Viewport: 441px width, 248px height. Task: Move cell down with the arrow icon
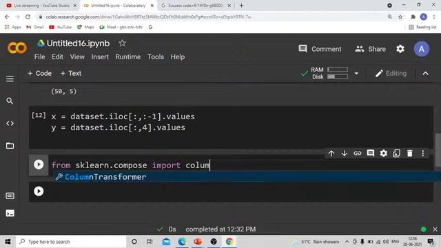point(345,153)
